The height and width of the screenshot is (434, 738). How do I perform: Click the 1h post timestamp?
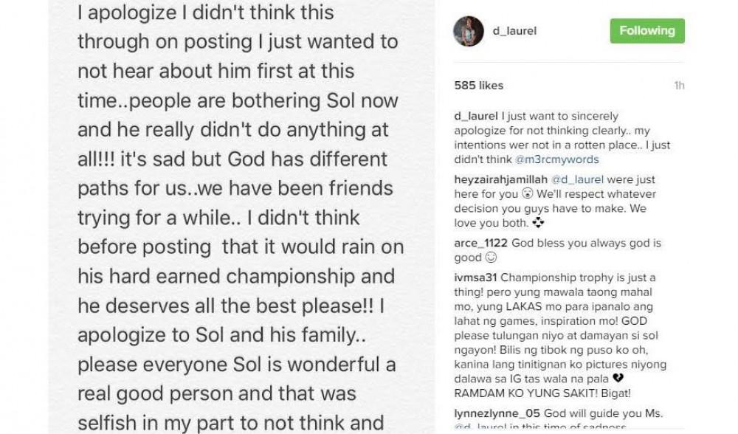point(679,86)
